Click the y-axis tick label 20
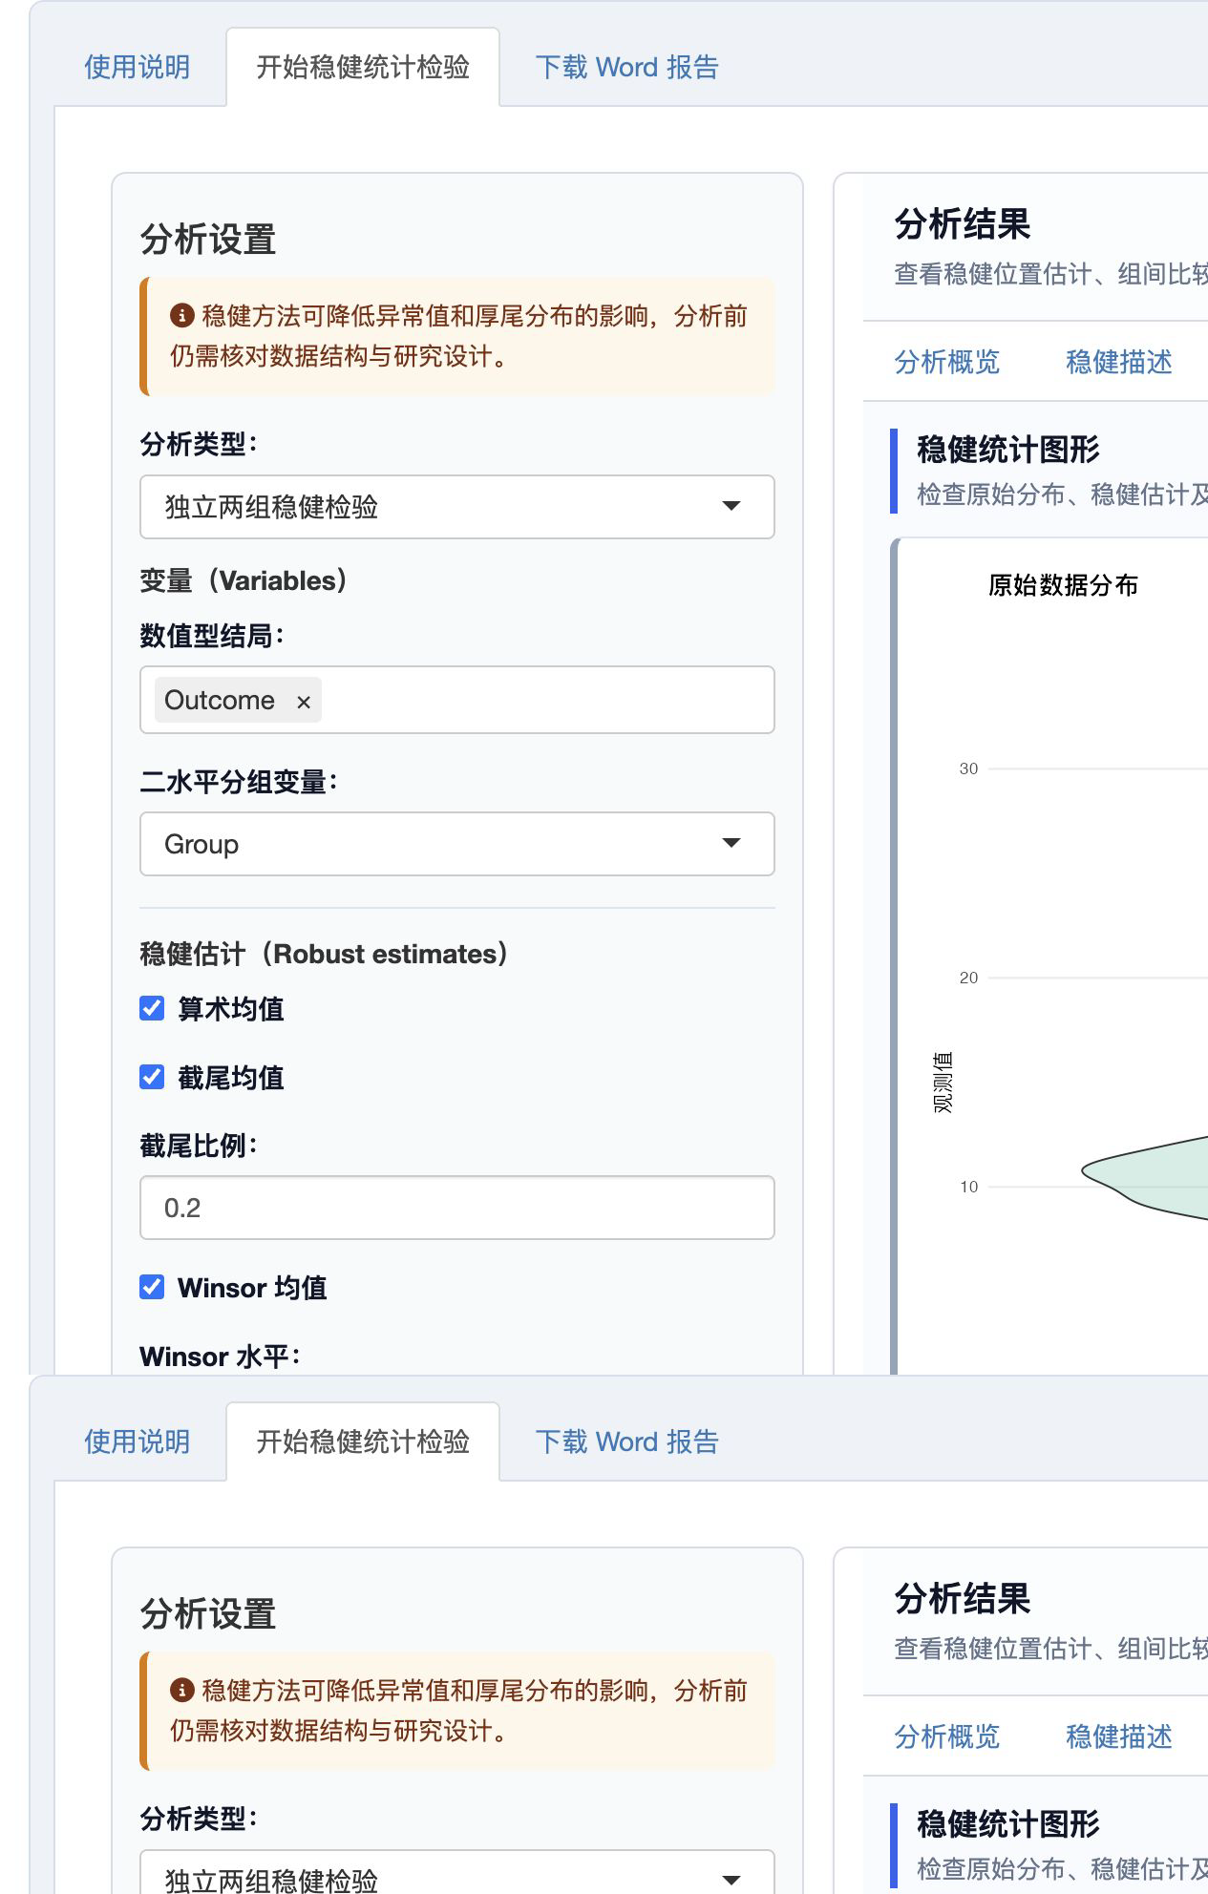Viewport: 1208px width, 1894px height. click(x=968, y=978)
